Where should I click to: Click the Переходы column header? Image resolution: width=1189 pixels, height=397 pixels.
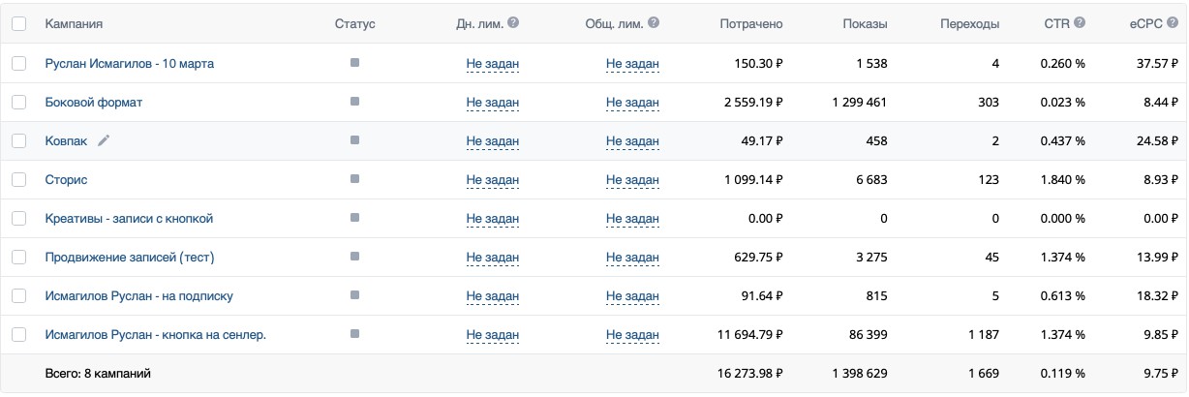coord(969,23)
